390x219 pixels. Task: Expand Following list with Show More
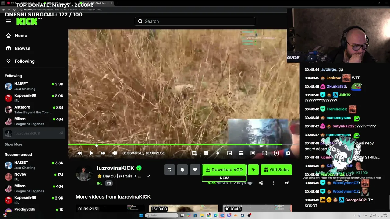click(x=13, y=144)
